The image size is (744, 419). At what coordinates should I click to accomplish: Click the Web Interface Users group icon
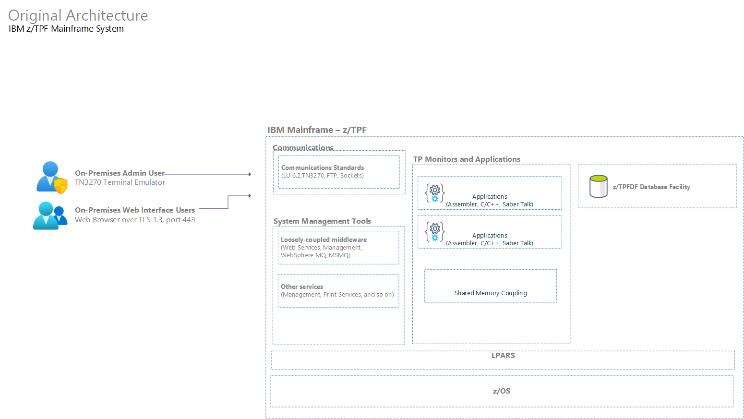[50, 215]
